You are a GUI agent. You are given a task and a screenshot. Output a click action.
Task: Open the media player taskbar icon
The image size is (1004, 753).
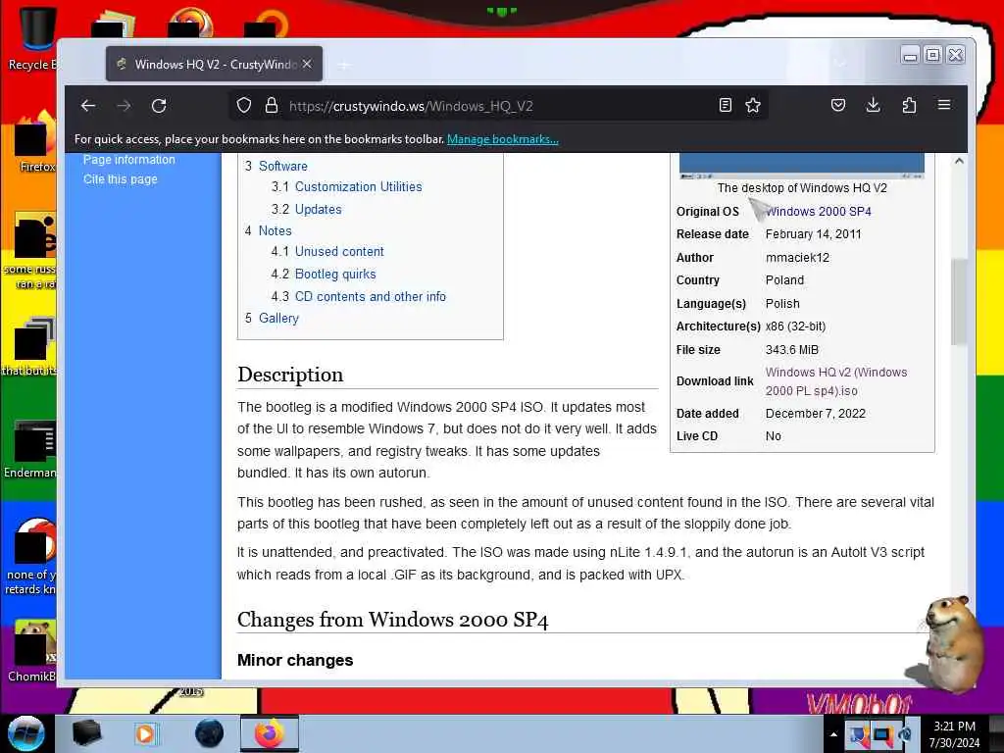145,733
